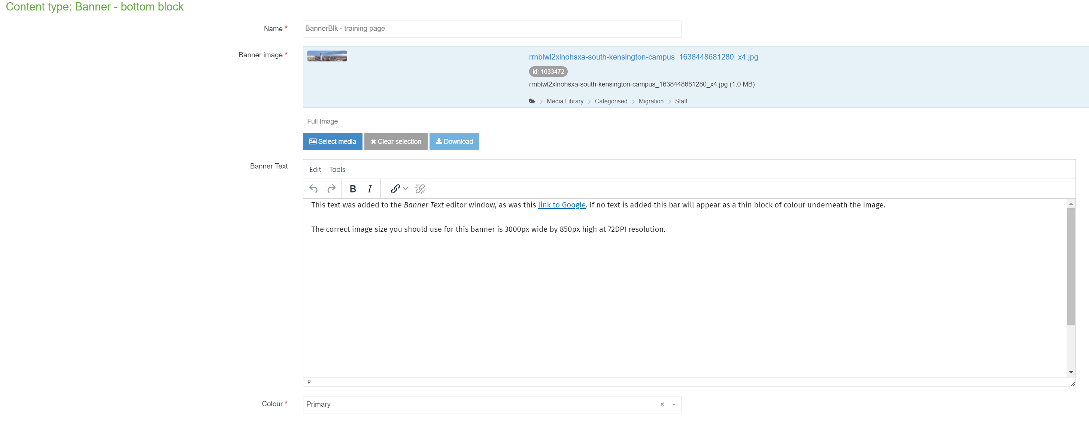Click the banner image thumbnail
The height and width of the screenshot is (422, 1089).
tap(327, 56)
